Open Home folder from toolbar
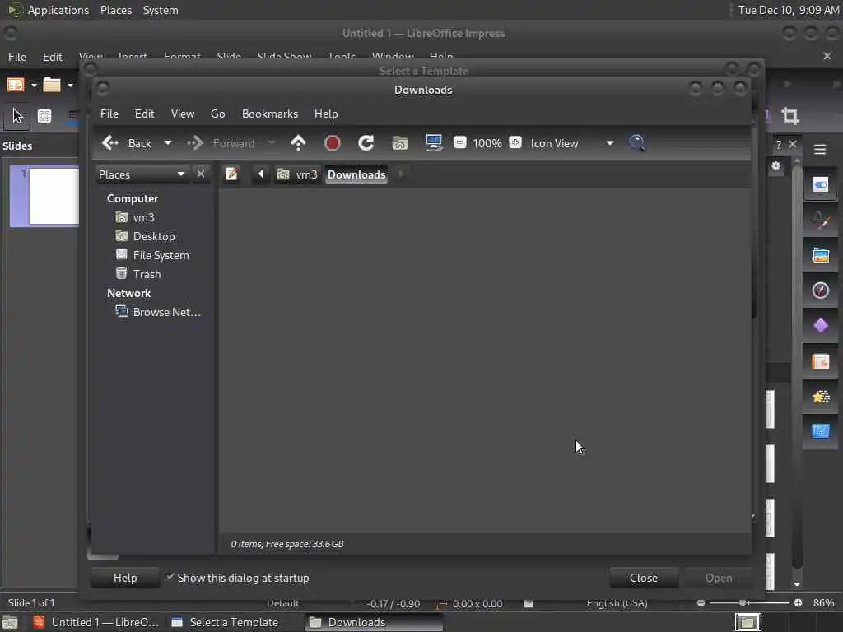The width and height of the screenshot is (843, 632). click(x=400, y=143)
